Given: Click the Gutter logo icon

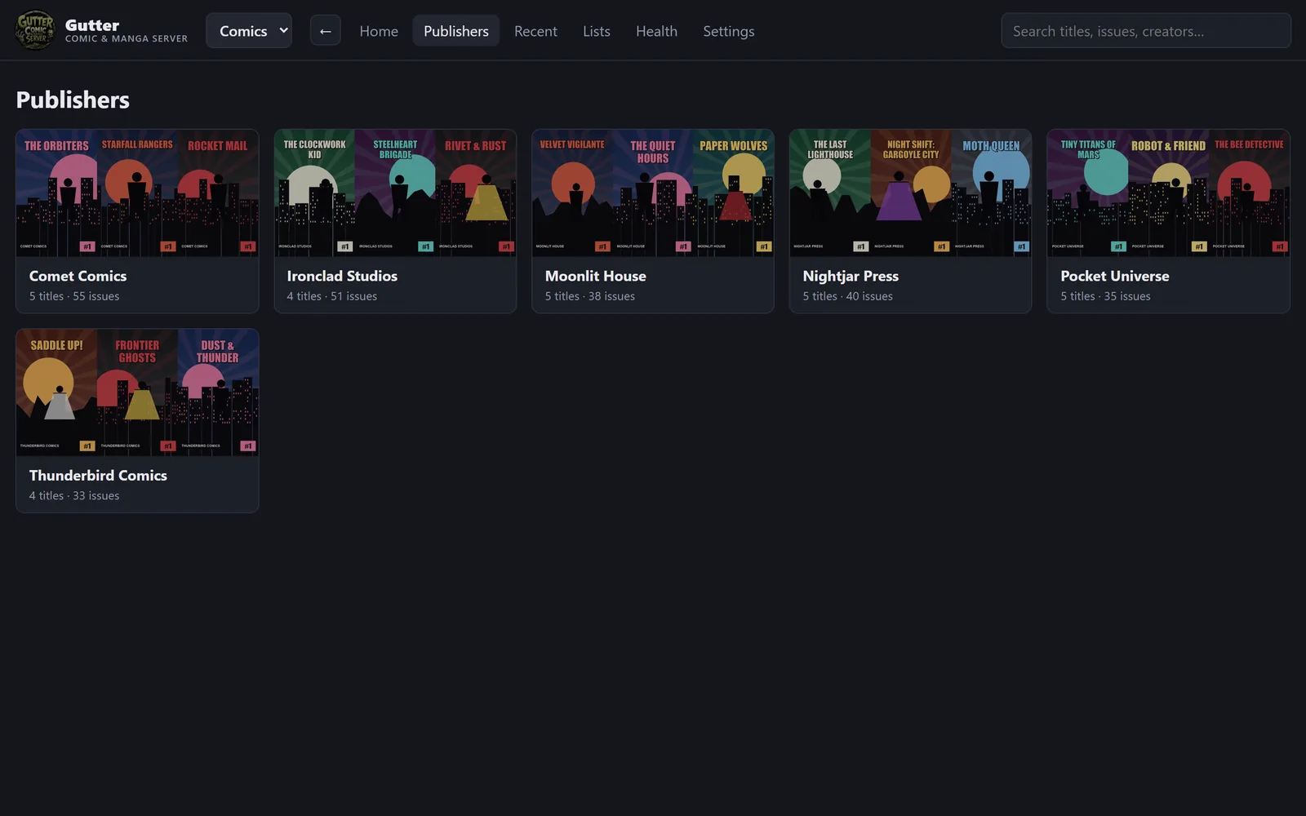Looking at the screenshot, I should (35, 31).
